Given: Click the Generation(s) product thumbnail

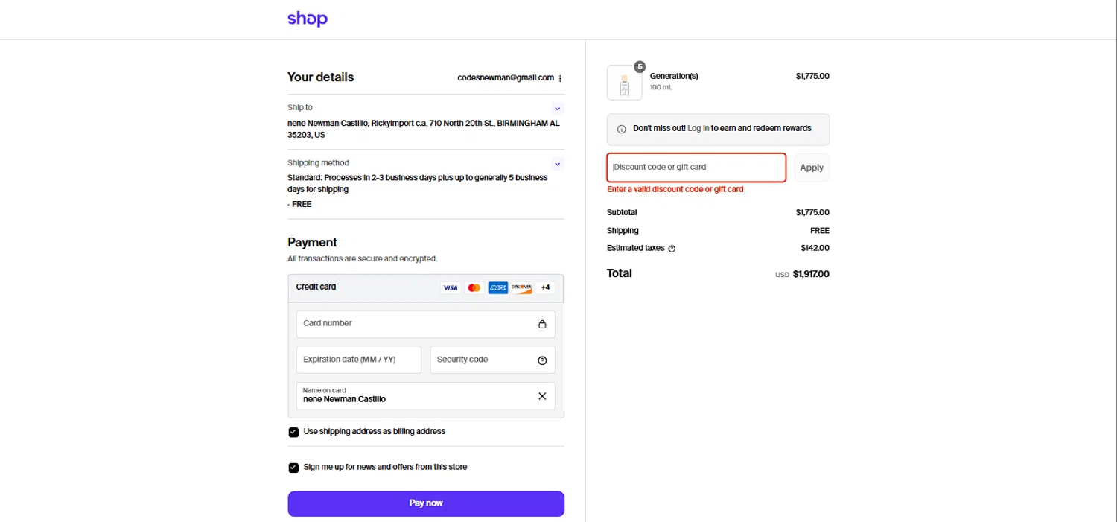Looking at the screenshot, I should (624, 83).
